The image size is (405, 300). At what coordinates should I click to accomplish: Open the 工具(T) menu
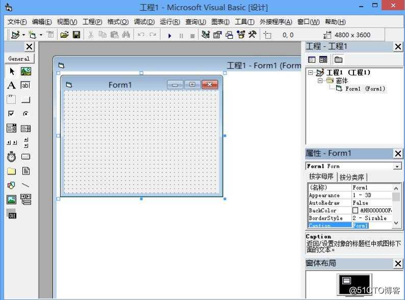[x=244, y=22]
